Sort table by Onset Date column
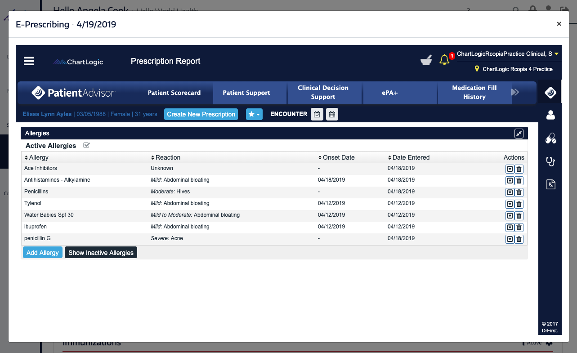The height and width of the screenshot is (353, 577). click(x=336, y=157)
